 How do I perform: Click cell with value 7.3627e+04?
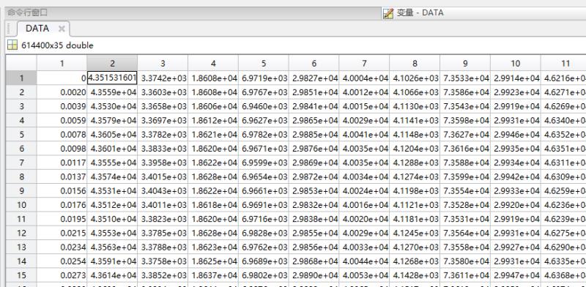465,135
